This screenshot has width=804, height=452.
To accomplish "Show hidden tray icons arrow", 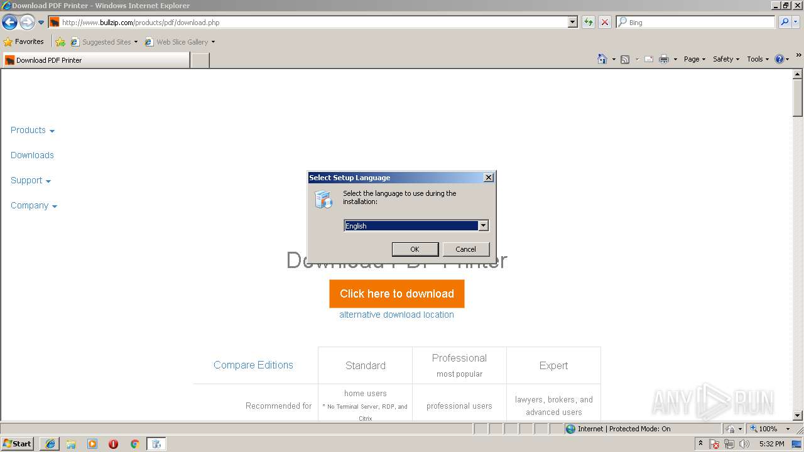I will 700,444.
